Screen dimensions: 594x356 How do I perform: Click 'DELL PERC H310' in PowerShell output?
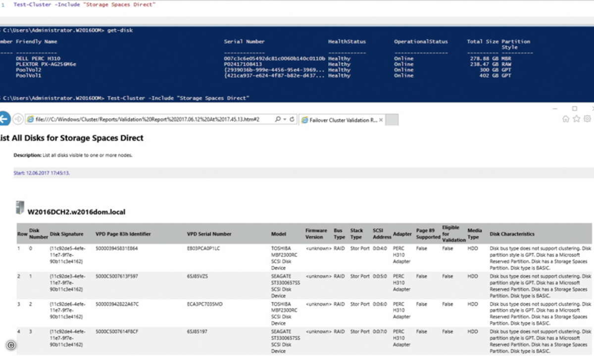(38, 58)
